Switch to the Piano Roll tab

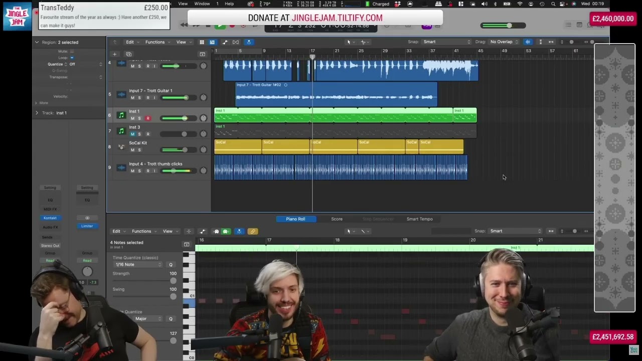(295, 219)
